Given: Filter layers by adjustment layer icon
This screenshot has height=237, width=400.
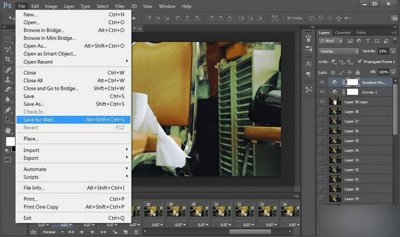Looking at the screenshot, I should (359, 41).
